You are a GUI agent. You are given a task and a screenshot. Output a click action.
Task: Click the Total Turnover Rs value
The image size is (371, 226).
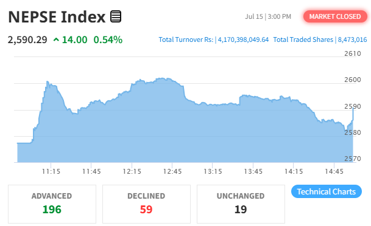point(243,39)
